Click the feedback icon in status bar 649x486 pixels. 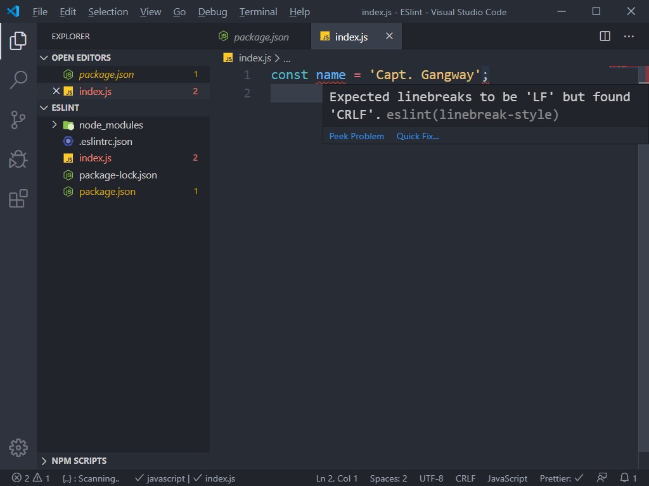(601, 478)
